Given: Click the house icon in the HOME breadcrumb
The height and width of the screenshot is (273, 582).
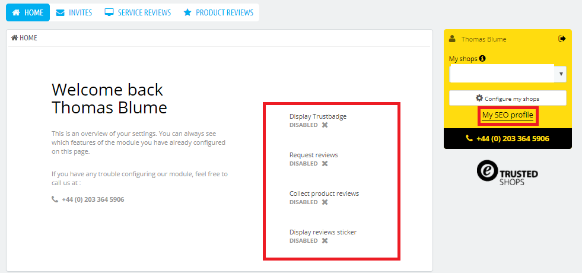Looking at the screenshot, I should click(14, 37).
